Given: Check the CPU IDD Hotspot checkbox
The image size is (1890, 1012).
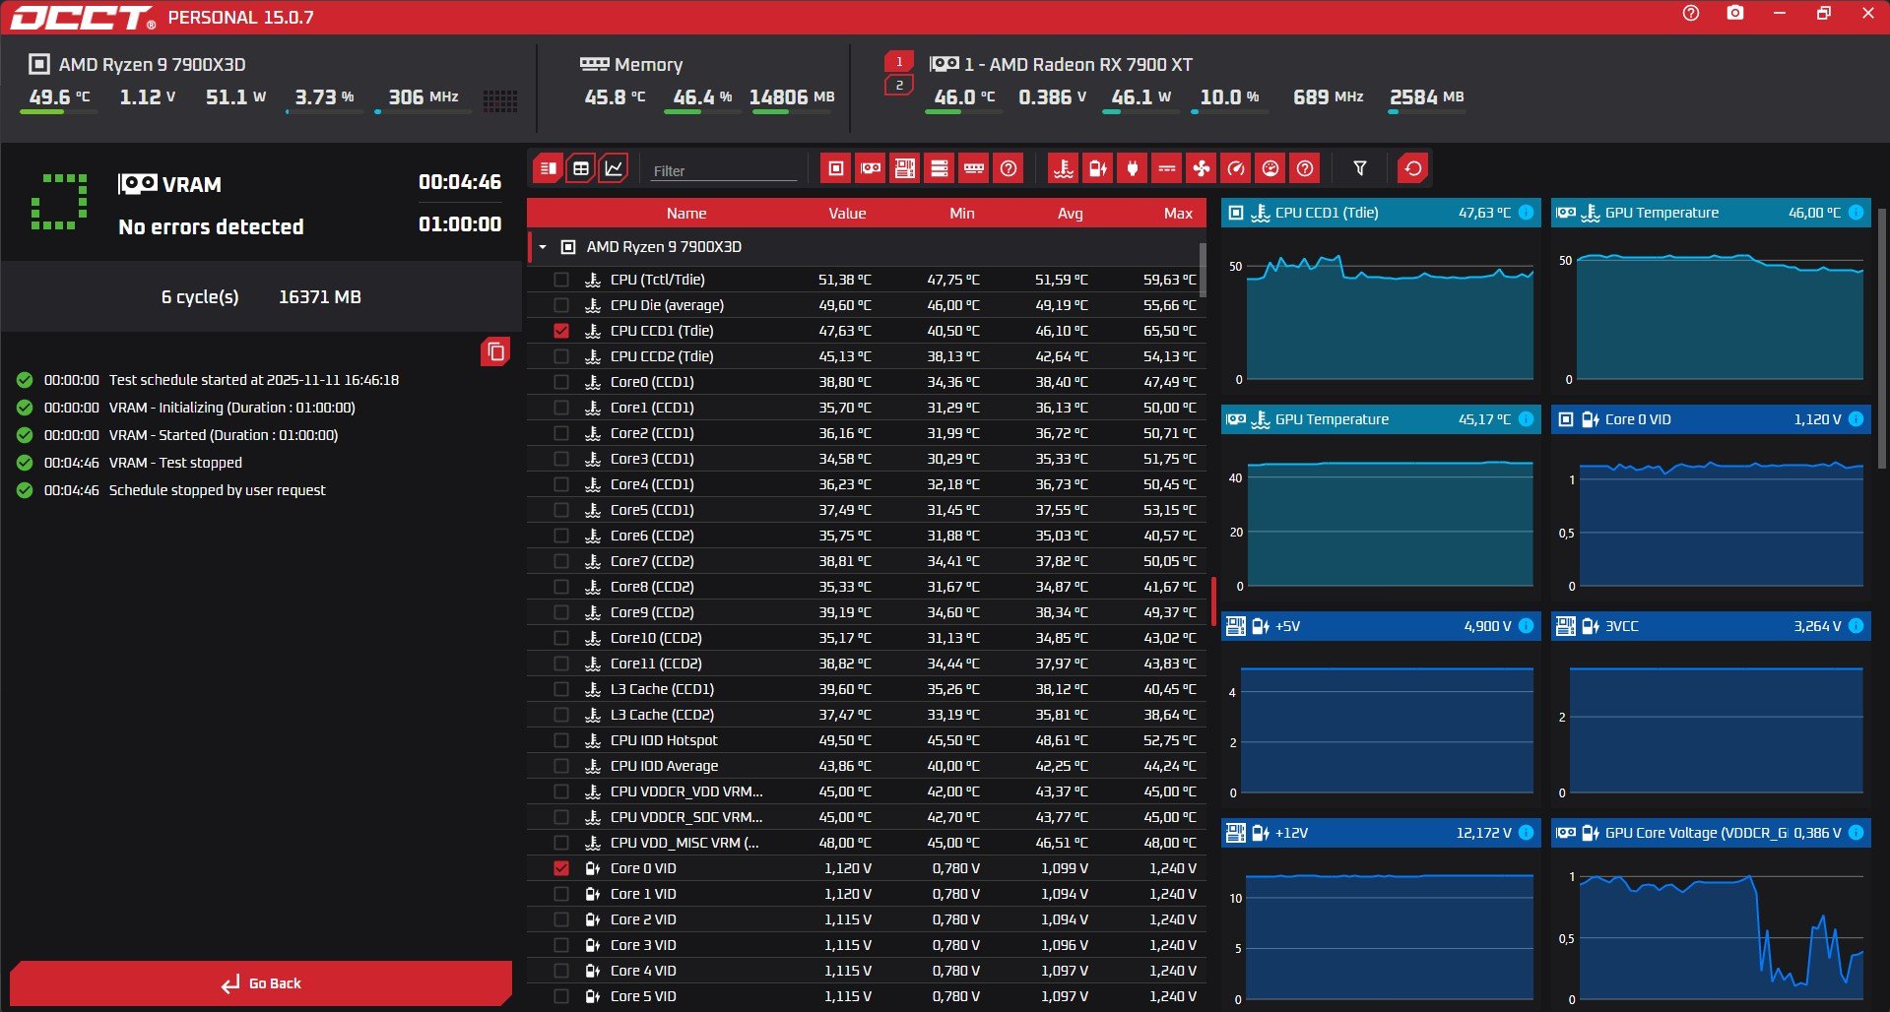Looking at the screenshot, I should pos(561,740).
